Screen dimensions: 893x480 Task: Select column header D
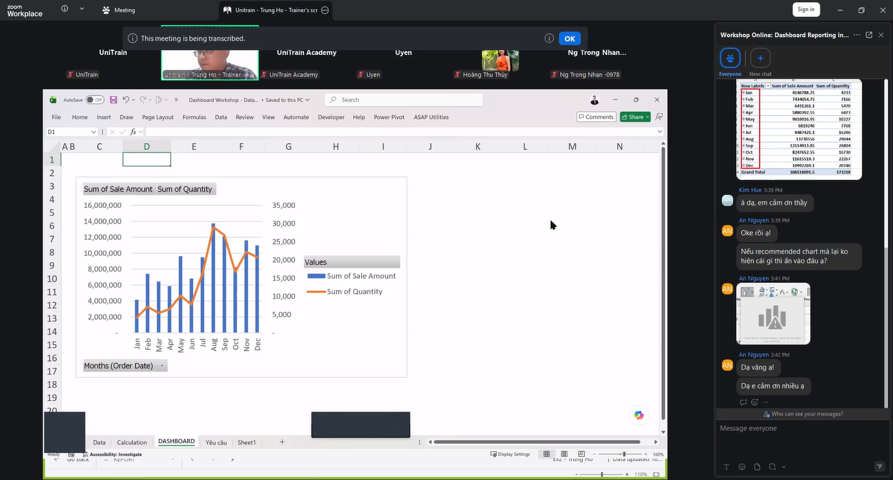tap(147, 146)
